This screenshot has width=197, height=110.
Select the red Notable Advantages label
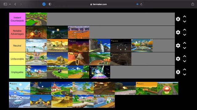pyautogui.click(x=17, y=32)
